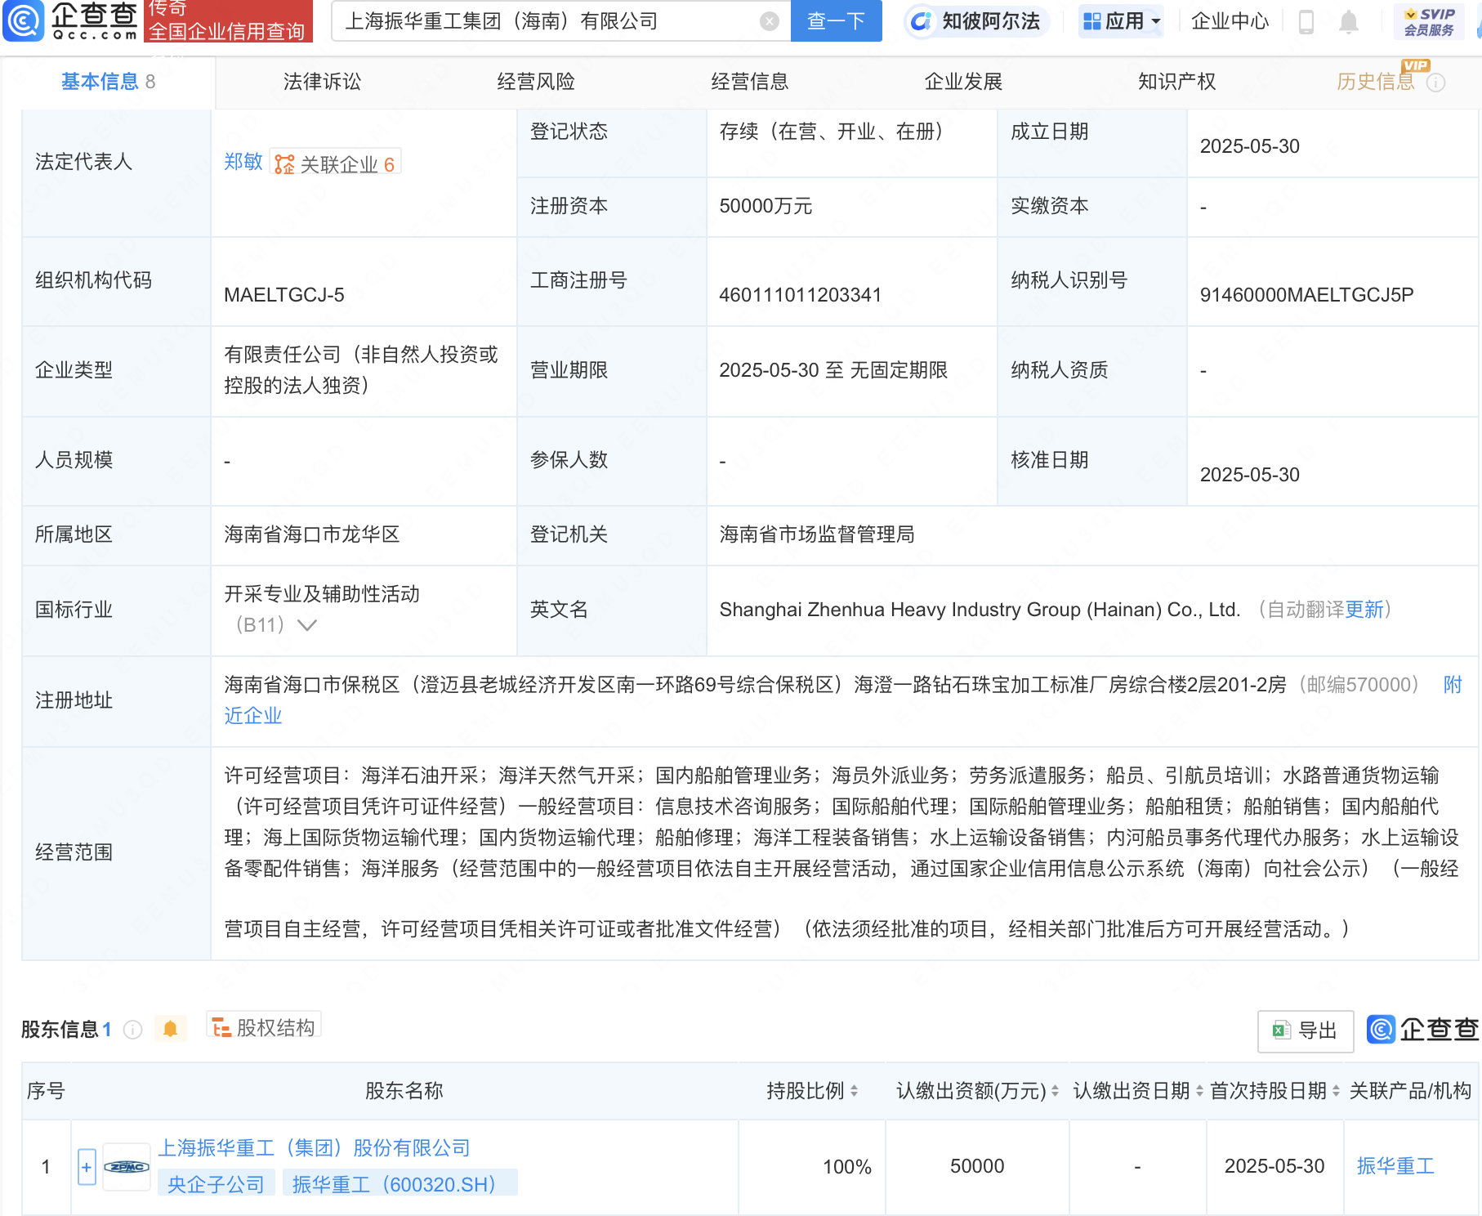Click info icon next to 股东信息
The height and width of the screenshot is (1216, 1482).
[132, 1030]
